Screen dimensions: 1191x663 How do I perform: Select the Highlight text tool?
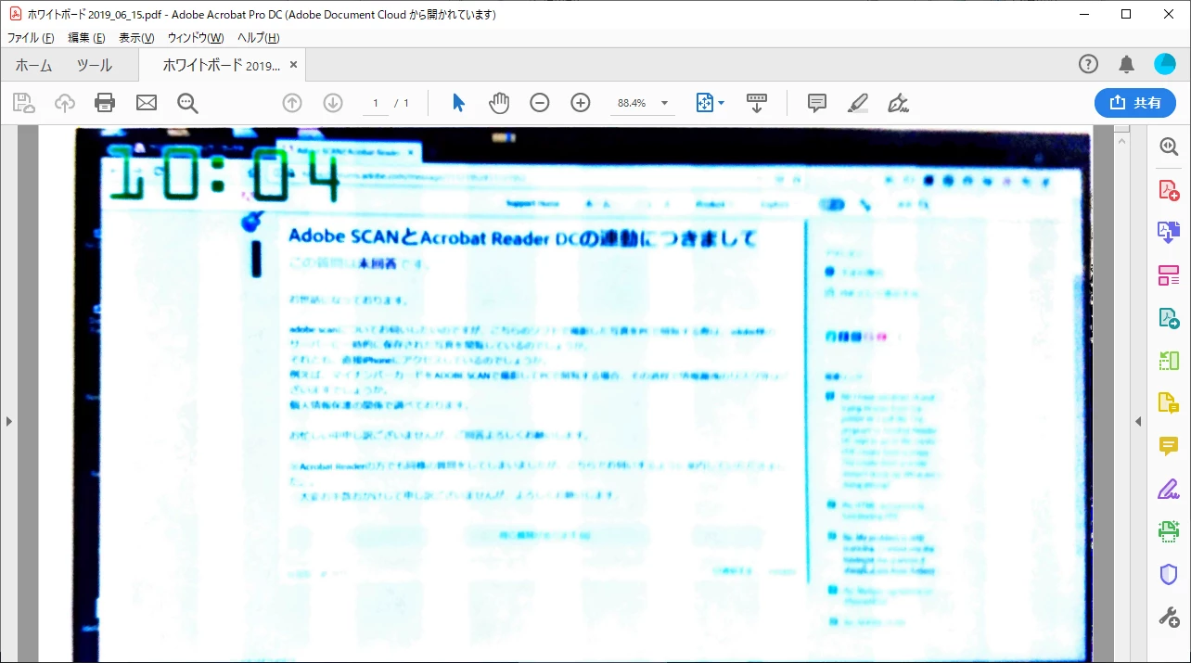(x=858, y=103)
